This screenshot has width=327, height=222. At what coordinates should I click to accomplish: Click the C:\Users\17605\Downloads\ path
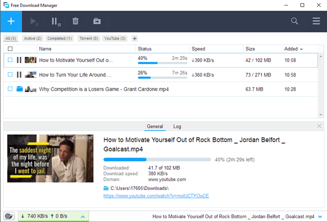pos(140,188)
